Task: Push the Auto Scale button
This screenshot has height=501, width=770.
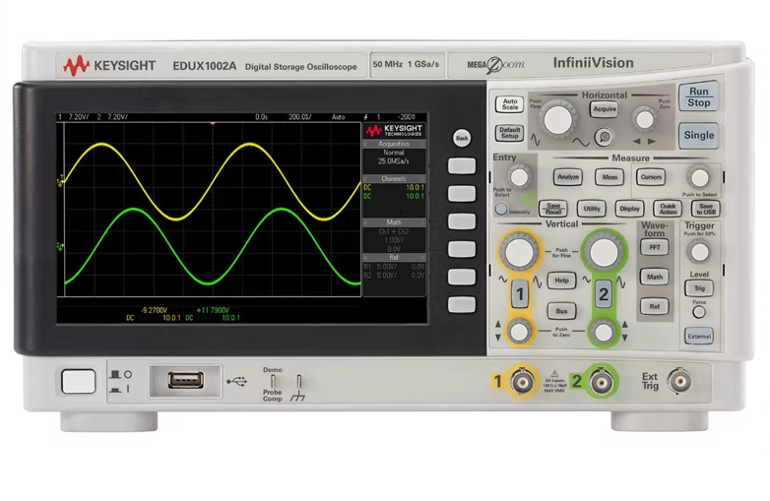Action: (x=509, y=104)
